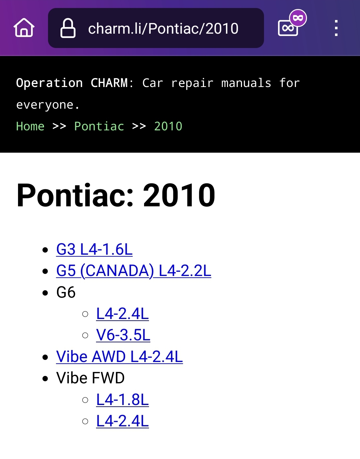Open the three-dot browser menu

click(336, 28)
